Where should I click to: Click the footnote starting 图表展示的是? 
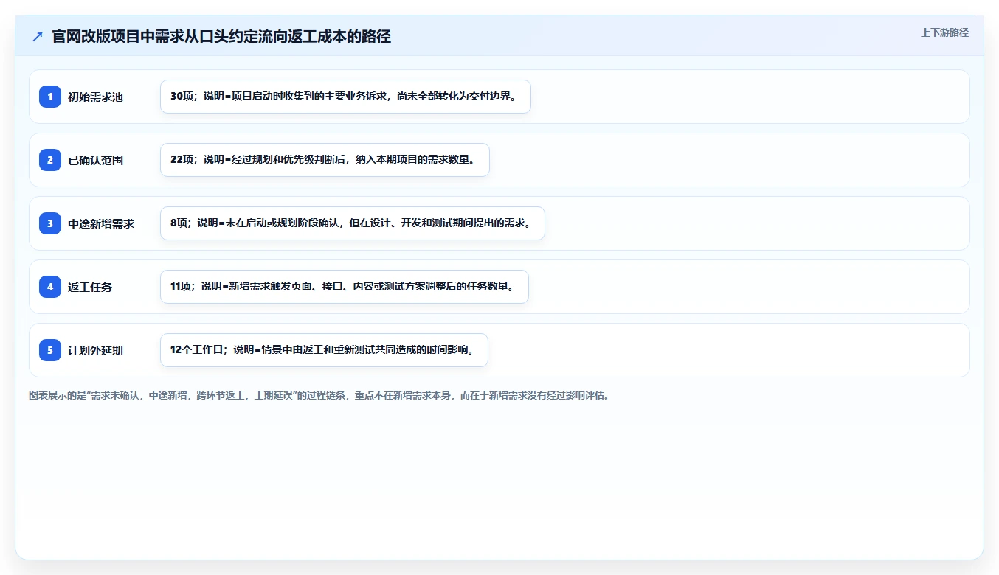pyautogui.click(x=319, y=396)
